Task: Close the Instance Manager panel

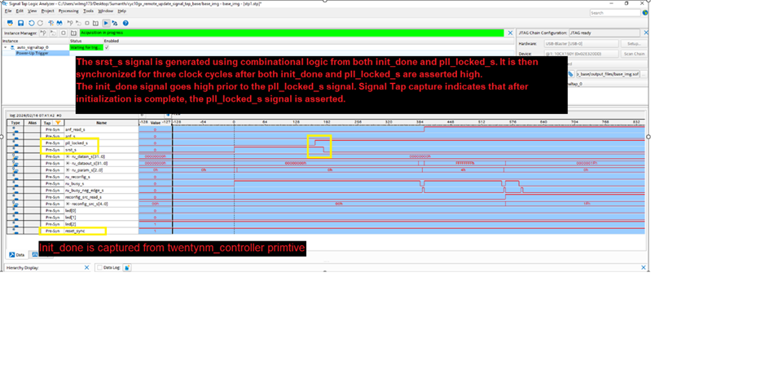Action: pos(510,33)
